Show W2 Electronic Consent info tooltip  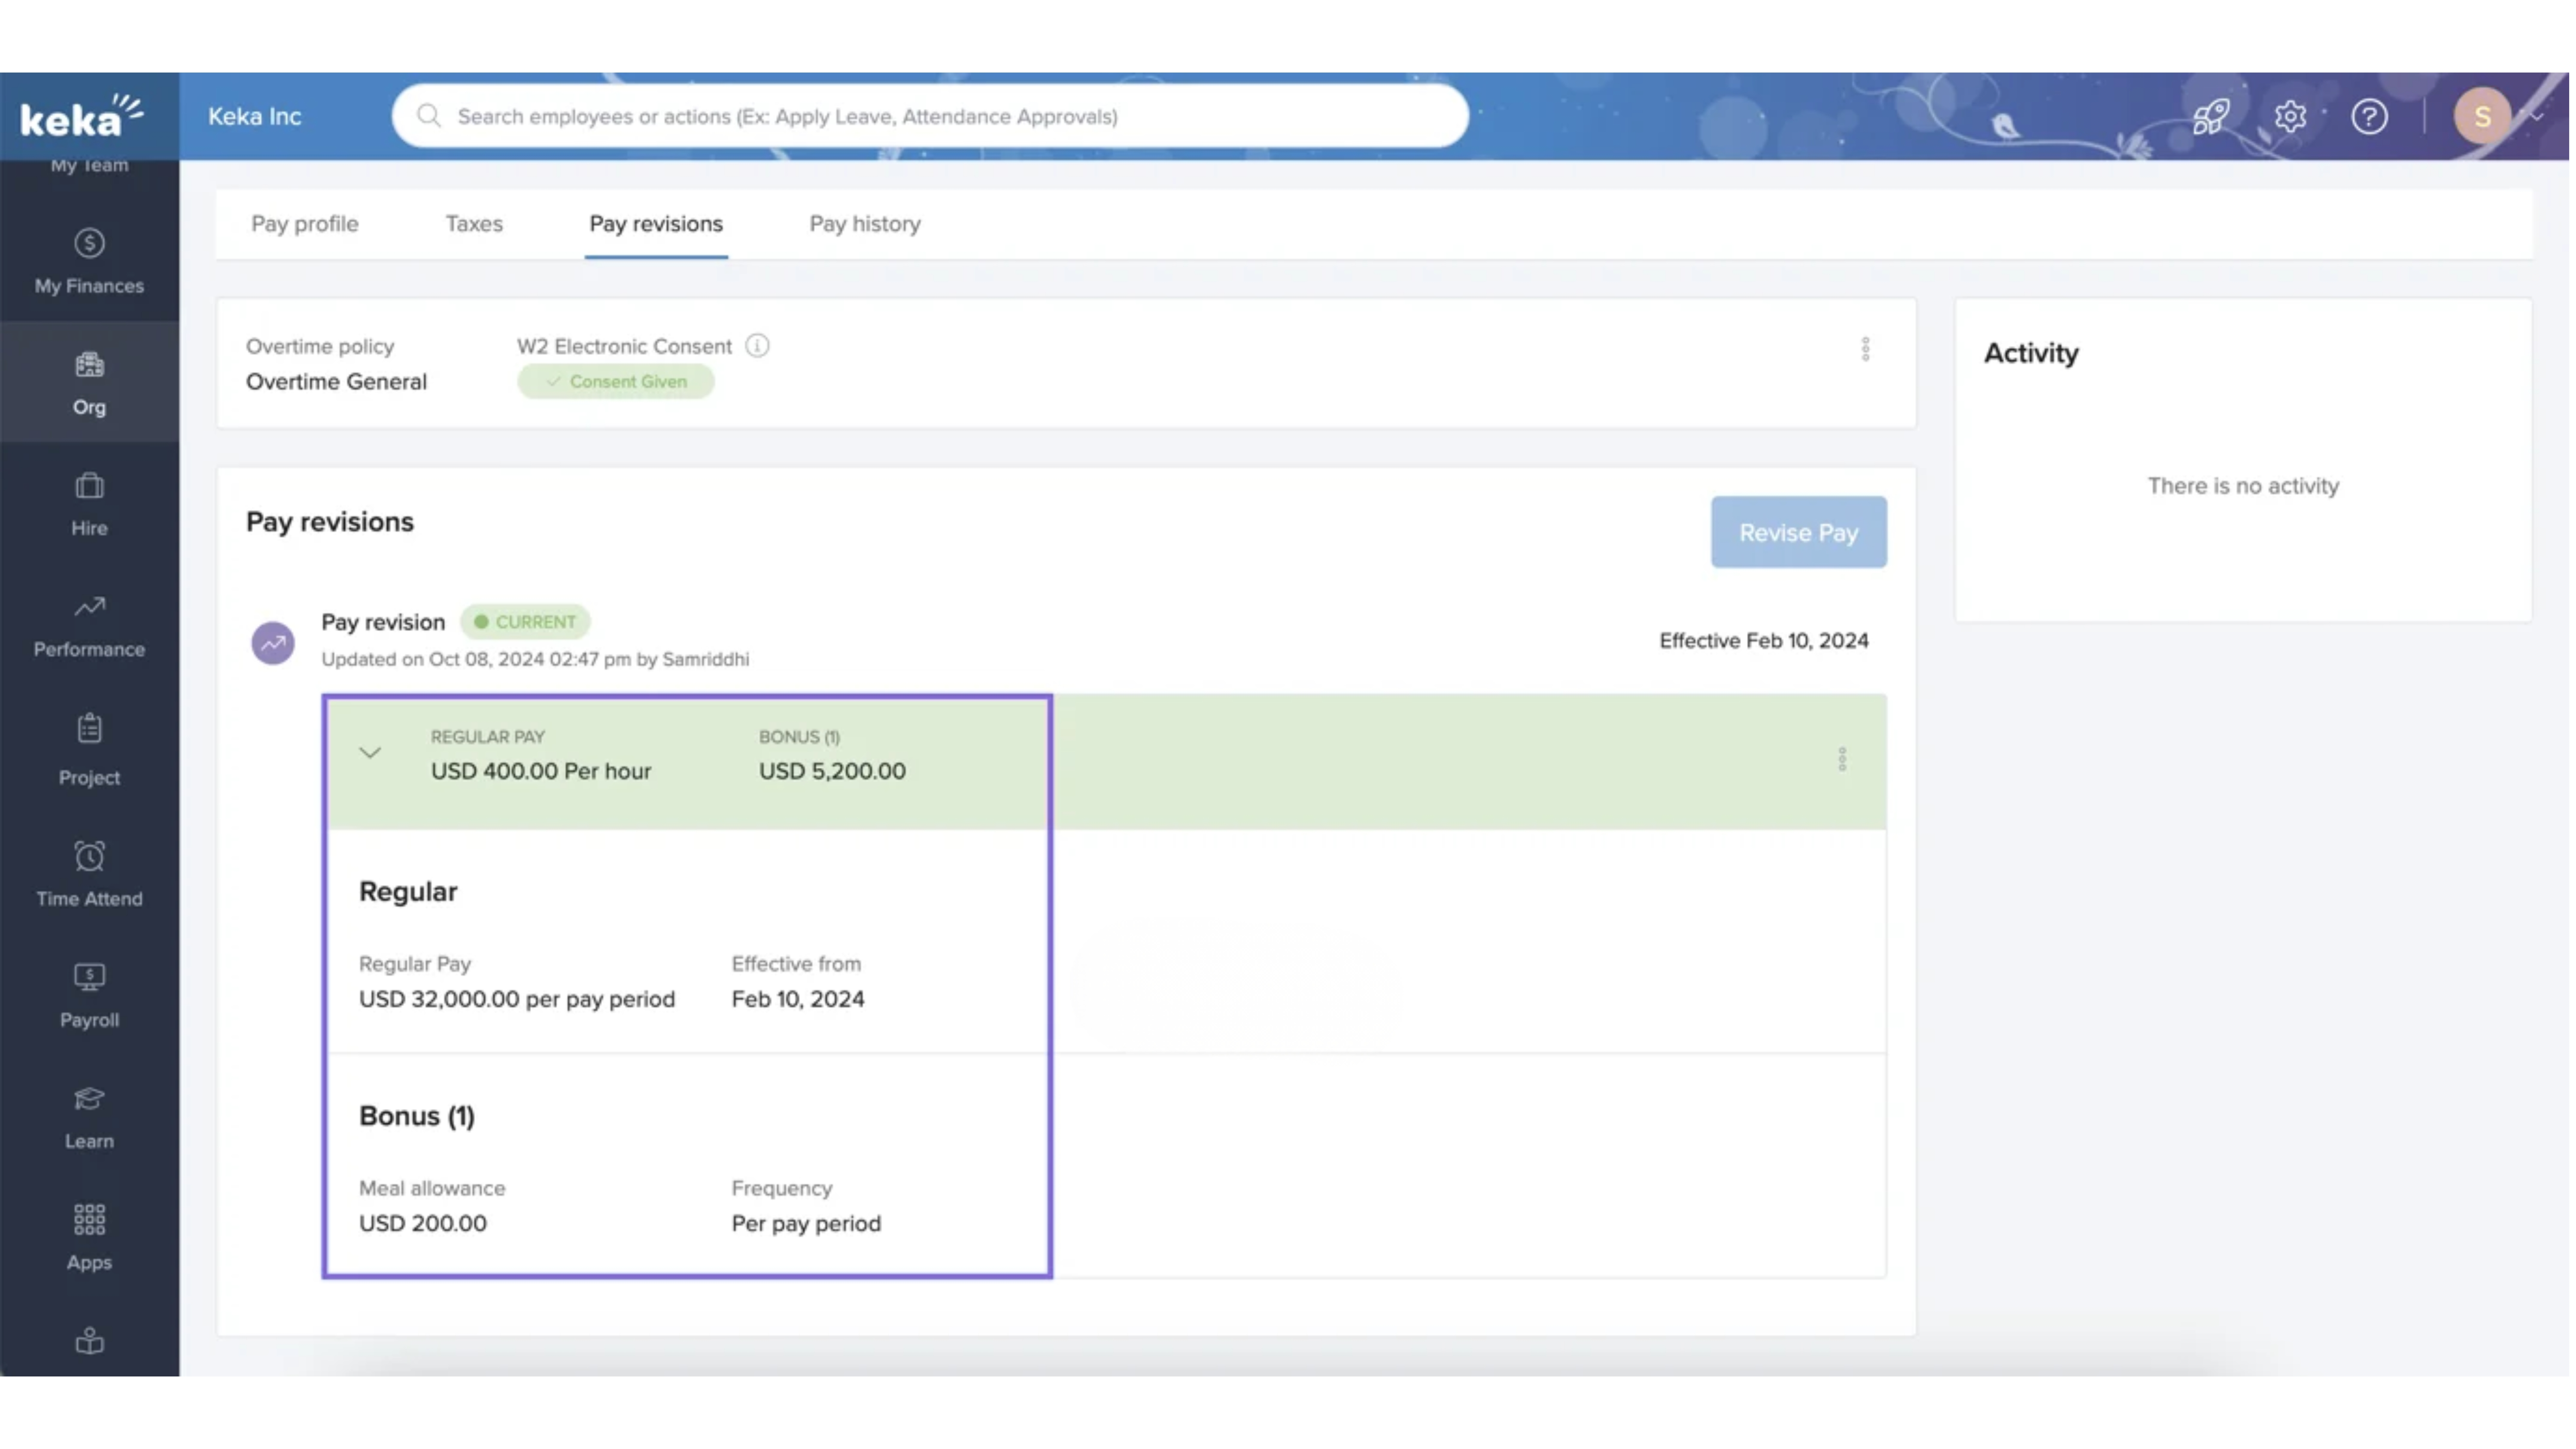pos(757,346)
